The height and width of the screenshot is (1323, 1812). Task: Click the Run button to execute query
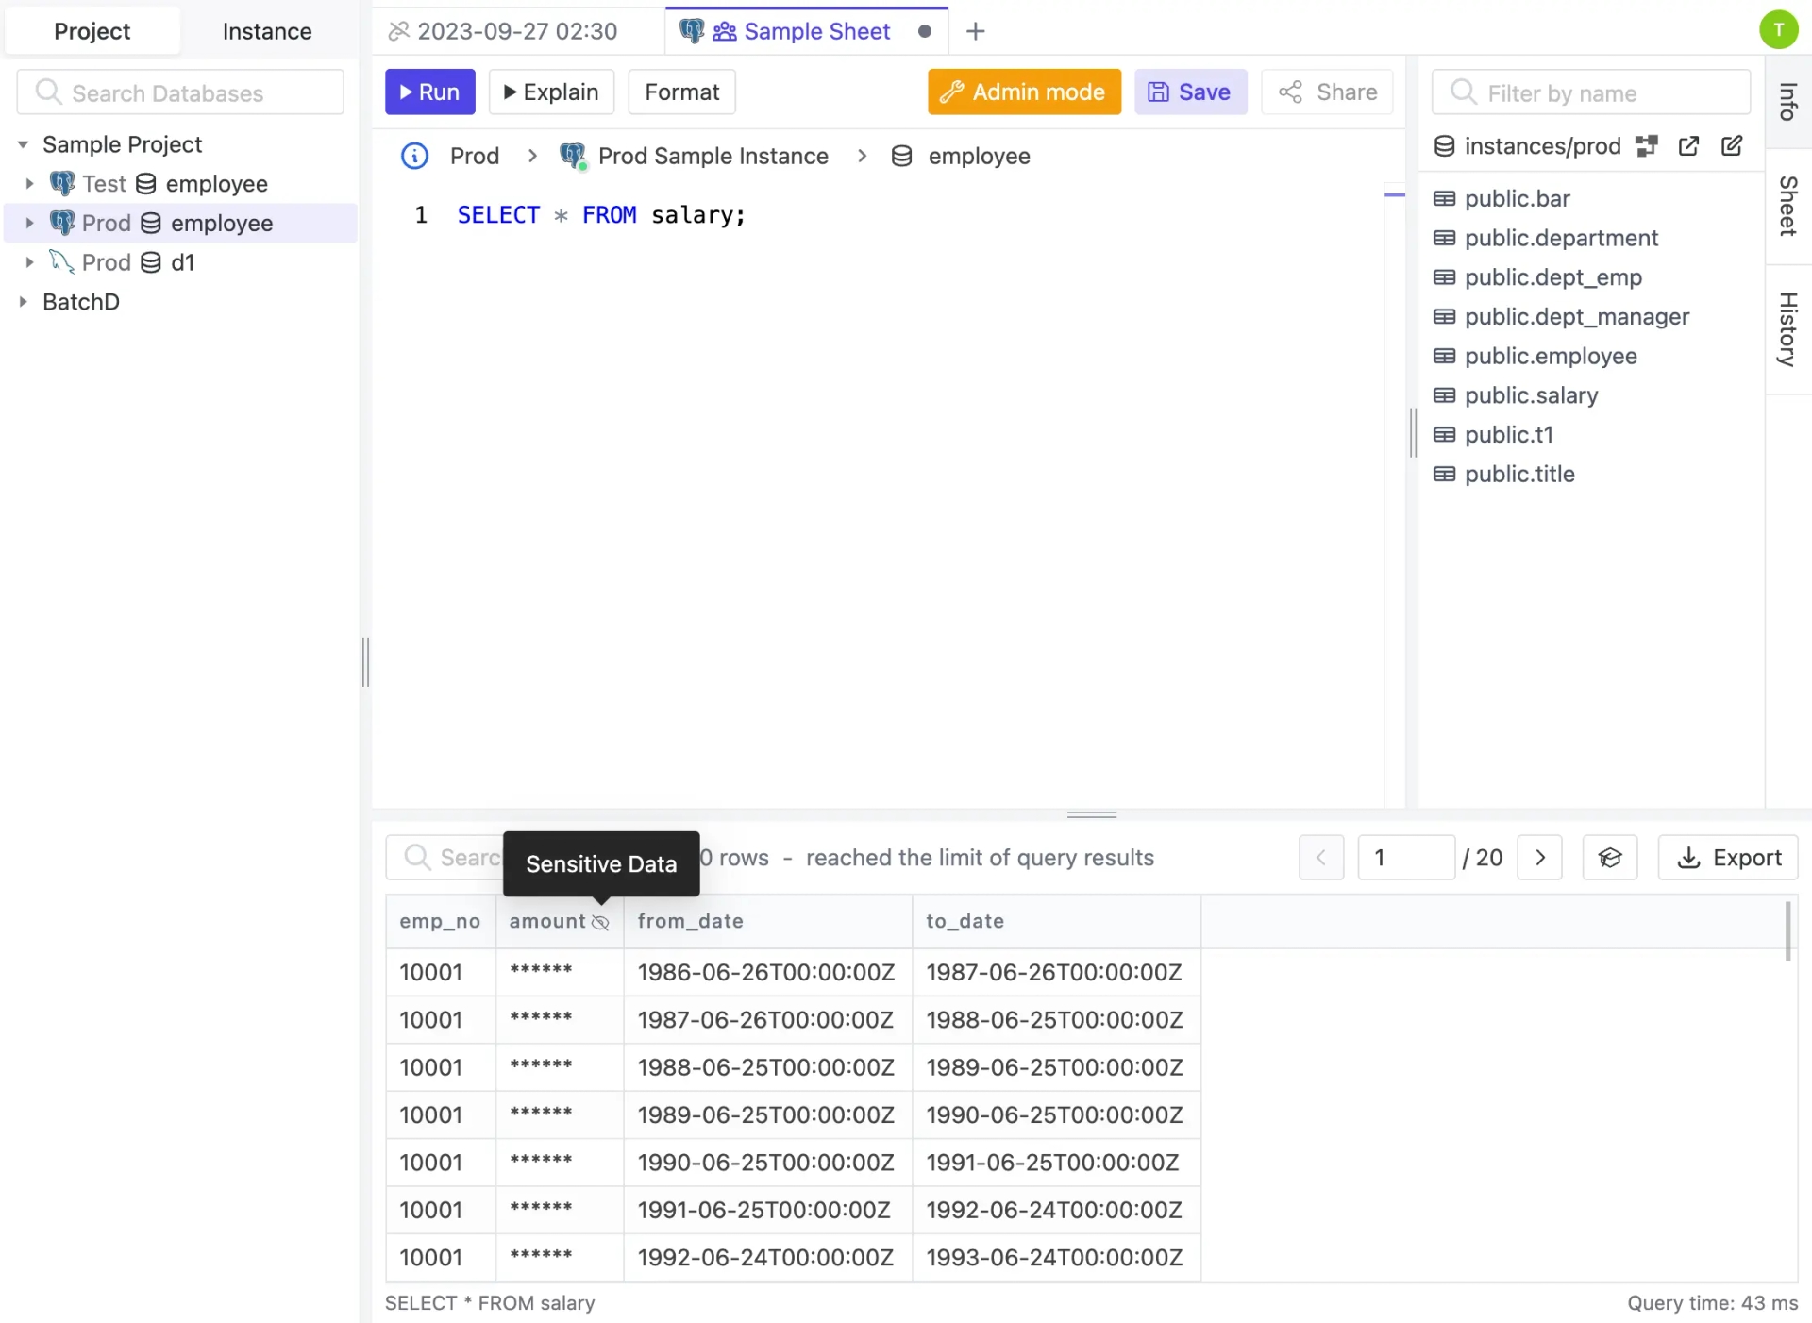428,92
